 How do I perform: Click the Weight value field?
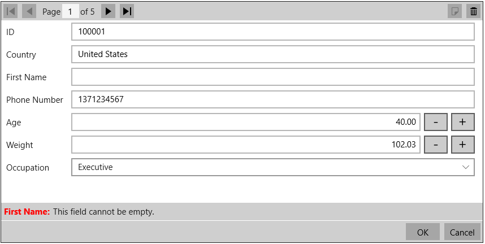point(246,145)
